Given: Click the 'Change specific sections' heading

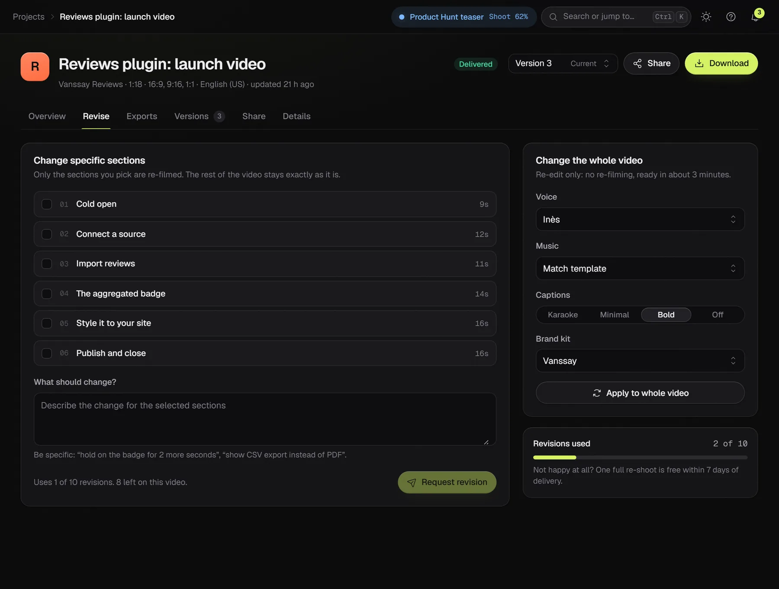Looking at the screenshot, I should (x=90, y=160).
